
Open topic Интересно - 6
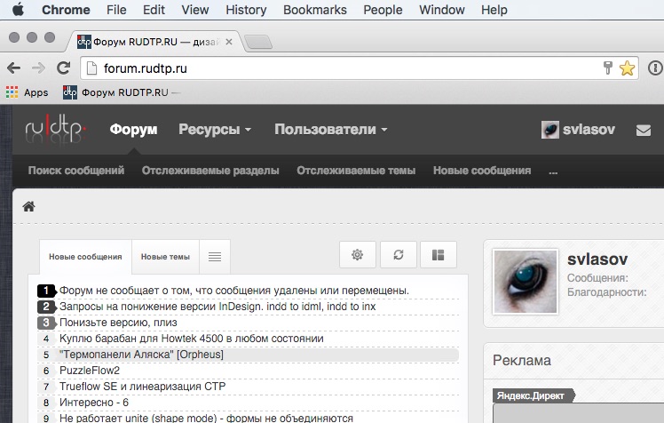94,403
